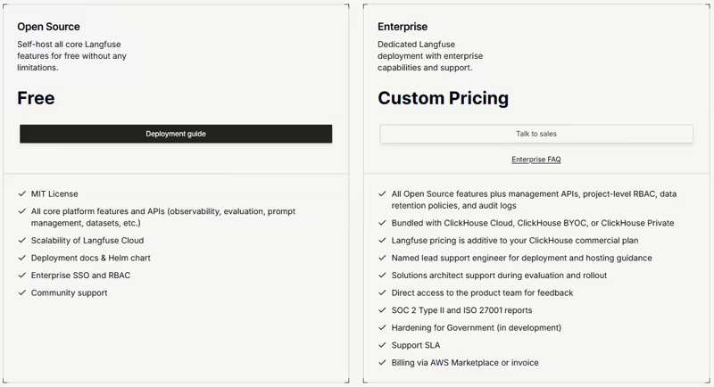Click the 'Named lead support engineer' text
This screenshot has width=714, height=387.
[522, 258]
